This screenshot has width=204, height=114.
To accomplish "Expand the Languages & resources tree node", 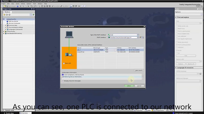I will pos(6,29).
